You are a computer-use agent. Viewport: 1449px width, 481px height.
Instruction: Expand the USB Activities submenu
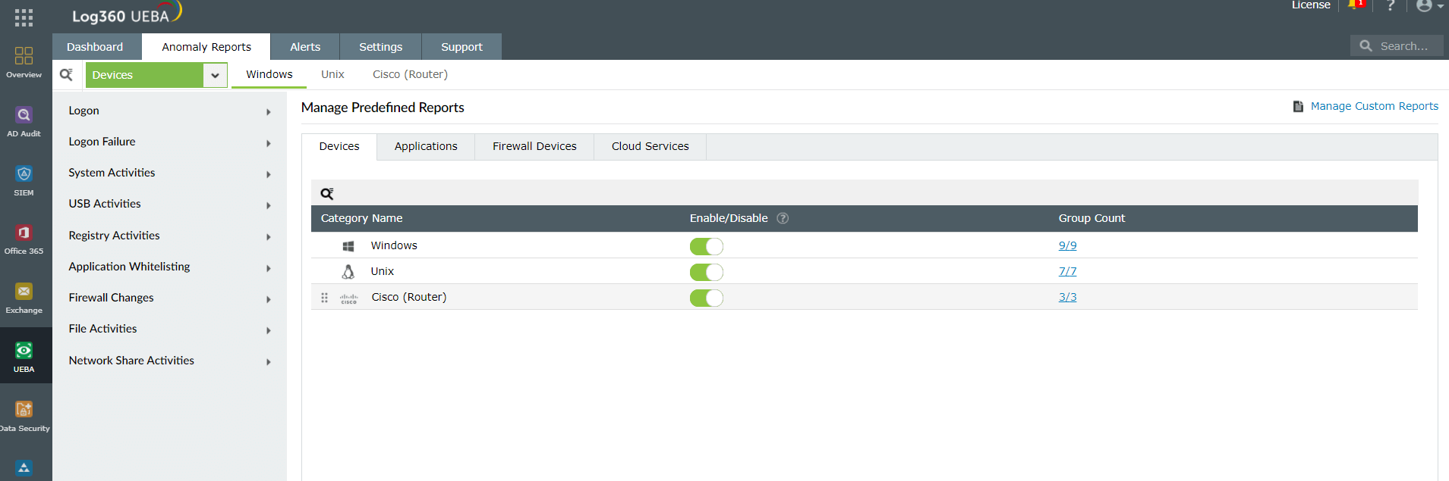[x=169, y=205]
